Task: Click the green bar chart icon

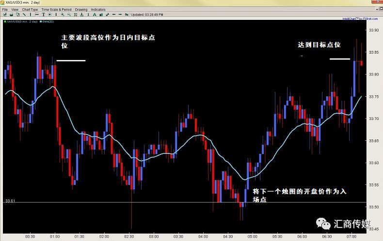Action: point(101,15)
